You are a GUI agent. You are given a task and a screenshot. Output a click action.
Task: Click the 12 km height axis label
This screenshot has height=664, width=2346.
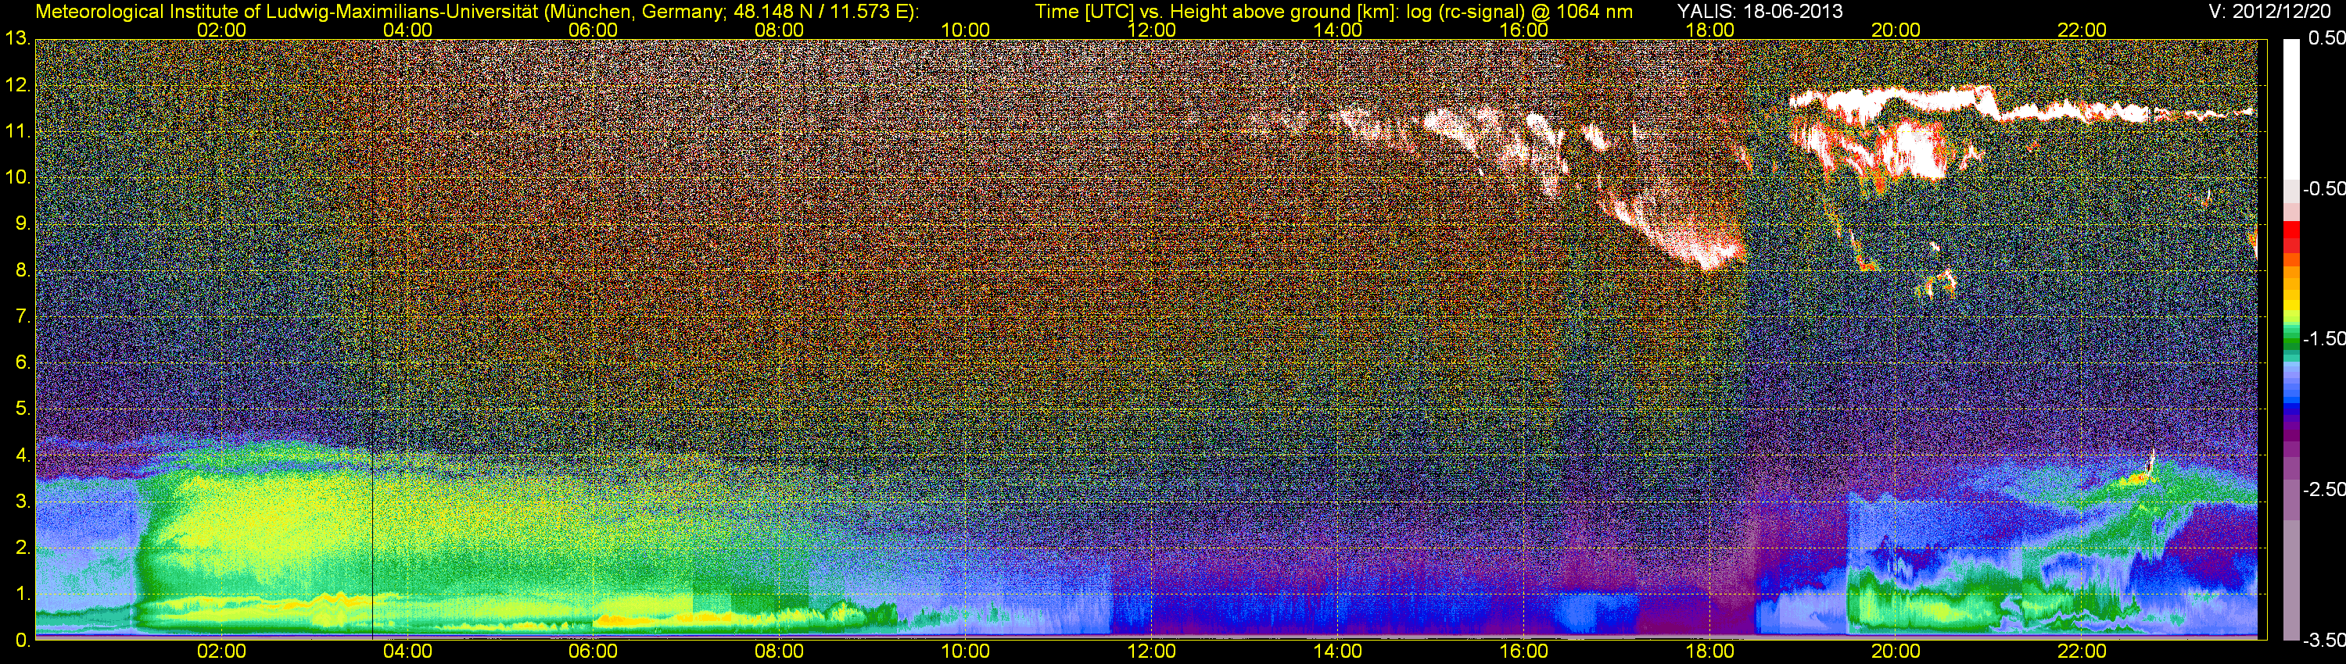click(x=17, y=85)
